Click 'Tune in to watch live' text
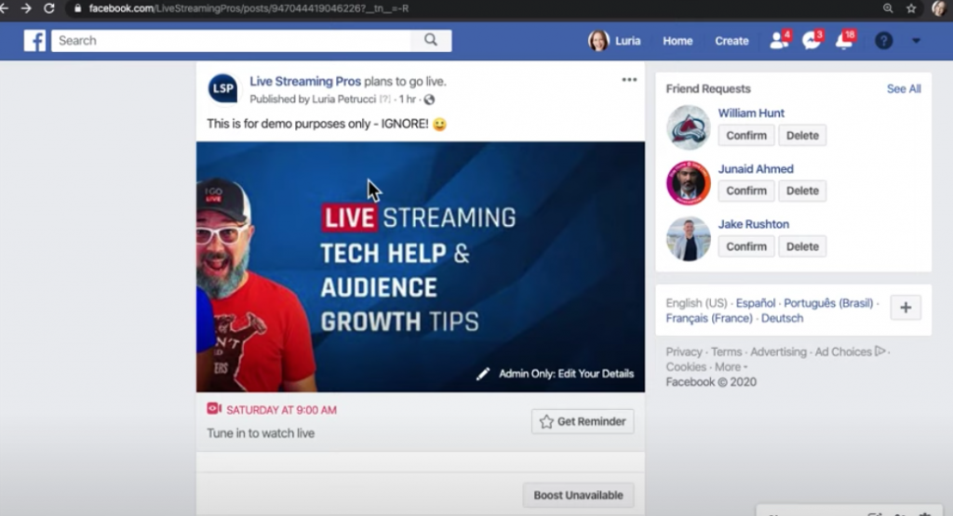The width and height of the screenshot is (953, 516). click(x=261, y=433)
